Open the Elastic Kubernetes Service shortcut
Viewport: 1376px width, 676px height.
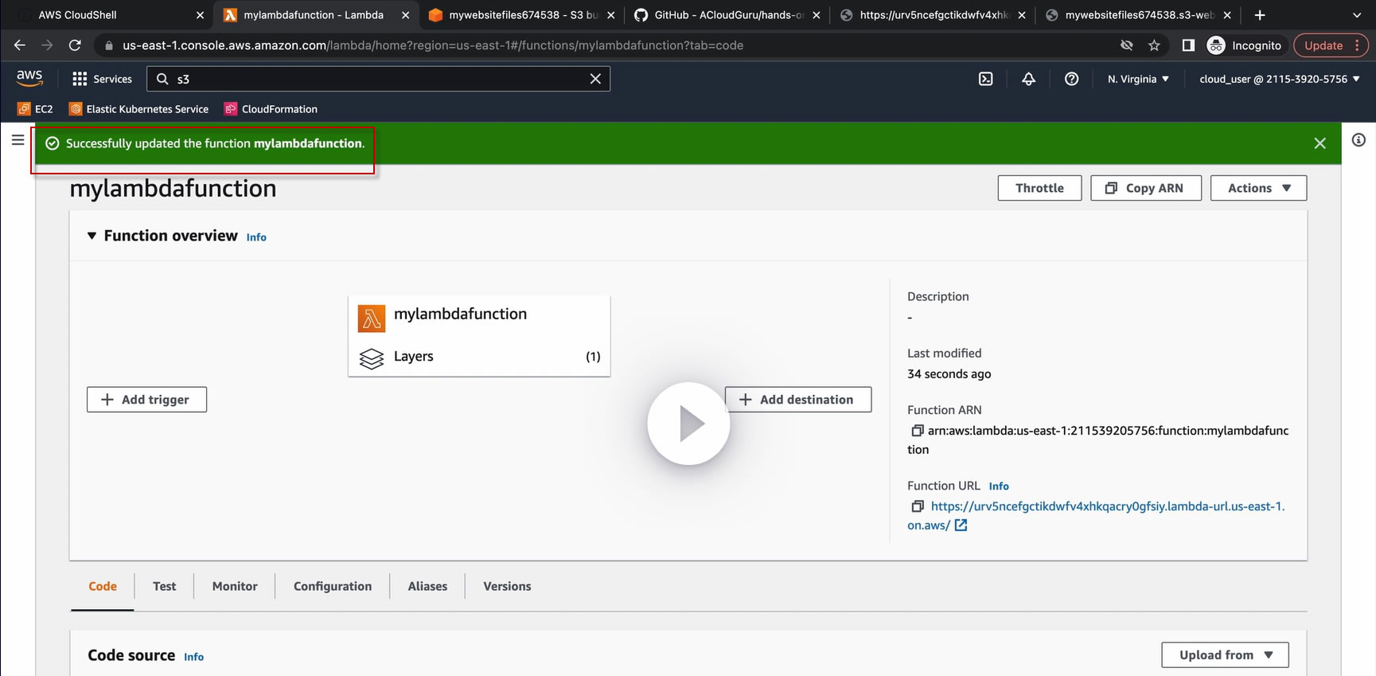click(138, 109)
